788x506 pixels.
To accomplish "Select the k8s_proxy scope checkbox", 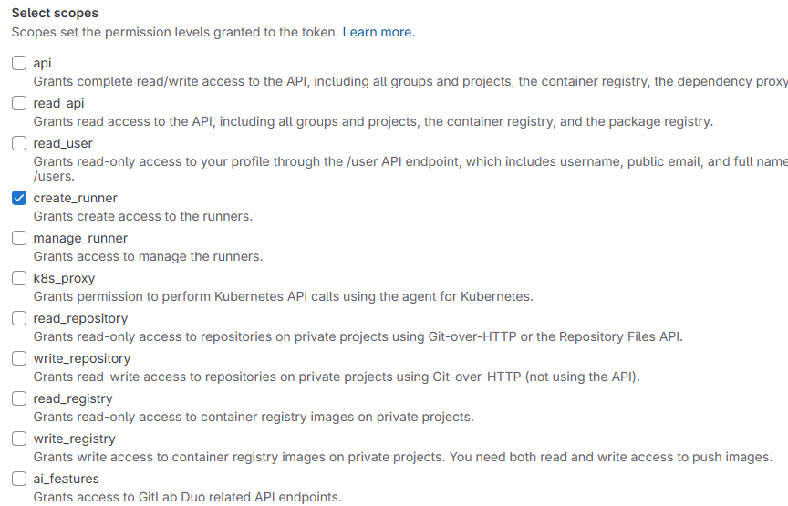I will (19, 279).
